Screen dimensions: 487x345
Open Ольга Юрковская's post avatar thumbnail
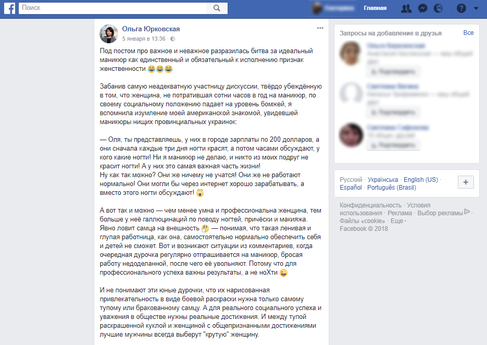point(109,34)
